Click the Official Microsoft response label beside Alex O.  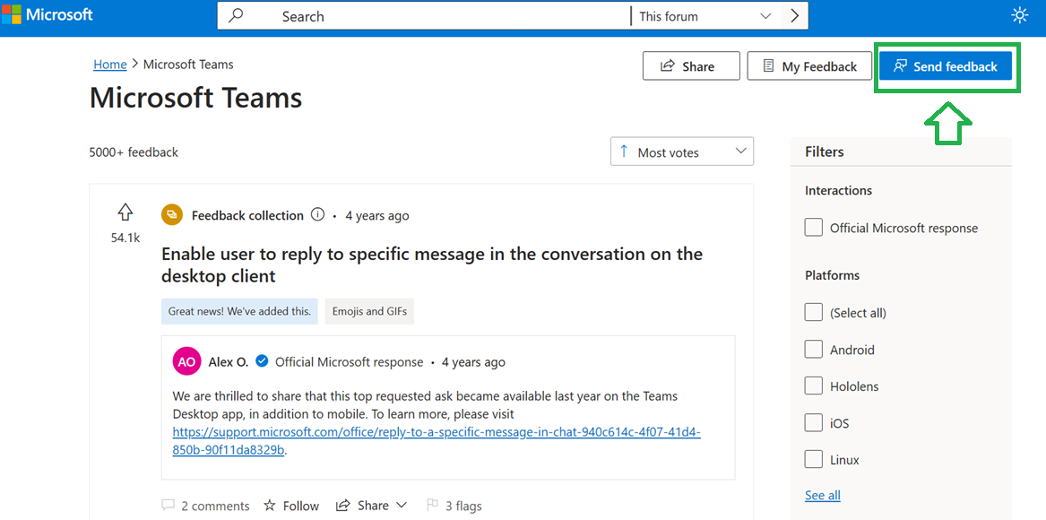tap(349, 362)
